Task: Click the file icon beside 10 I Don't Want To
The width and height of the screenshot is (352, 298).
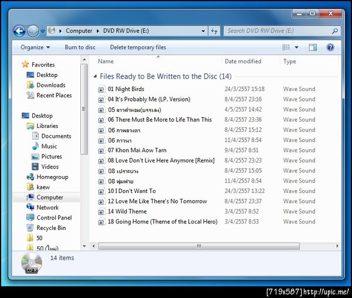Action: (101, 191)
